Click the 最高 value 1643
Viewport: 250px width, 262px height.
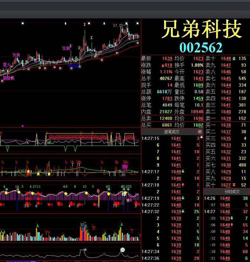(198, 79)
